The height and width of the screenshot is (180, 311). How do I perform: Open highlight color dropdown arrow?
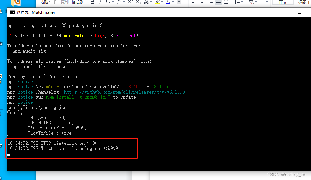[x=162, y=2]
